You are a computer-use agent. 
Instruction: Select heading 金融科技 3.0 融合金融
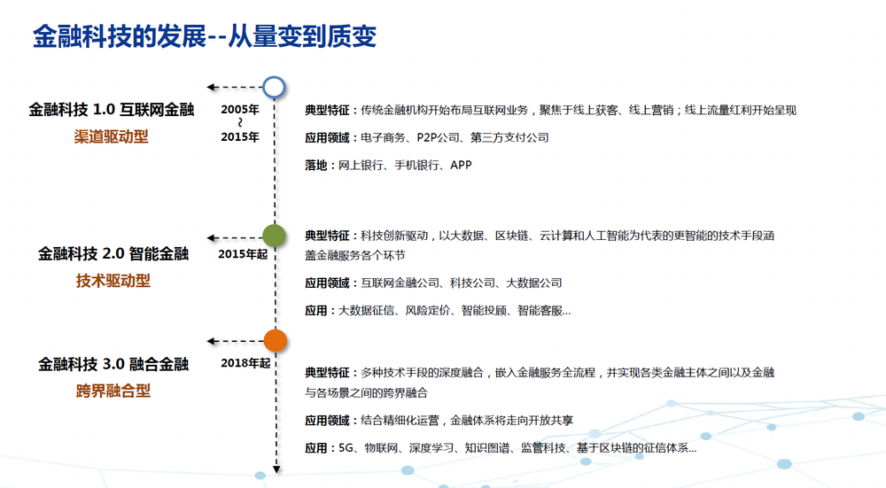[113, 364]
